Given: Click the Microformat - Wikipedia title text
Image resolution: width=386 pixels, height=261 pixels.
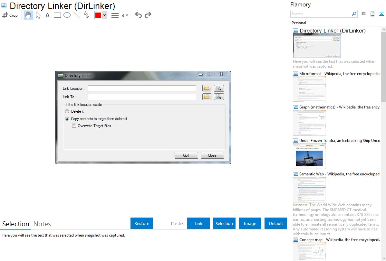Looking at the screenshot, I should 339,74.
